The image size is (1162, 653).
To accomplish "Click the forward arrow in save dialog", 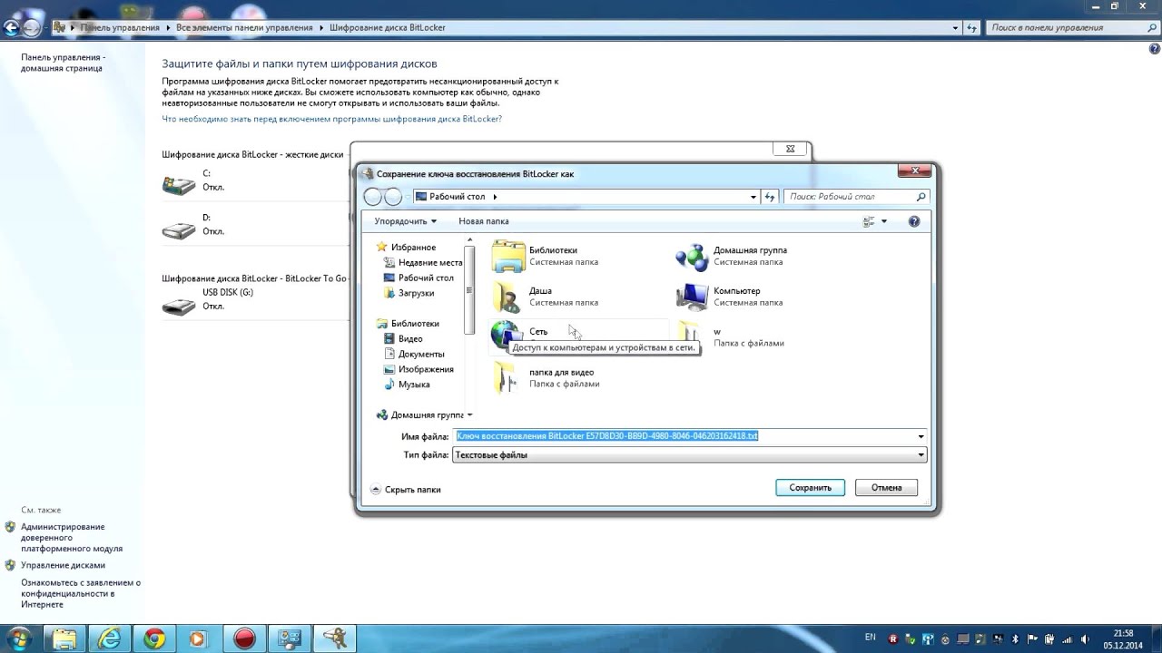I will coord(393,197).
